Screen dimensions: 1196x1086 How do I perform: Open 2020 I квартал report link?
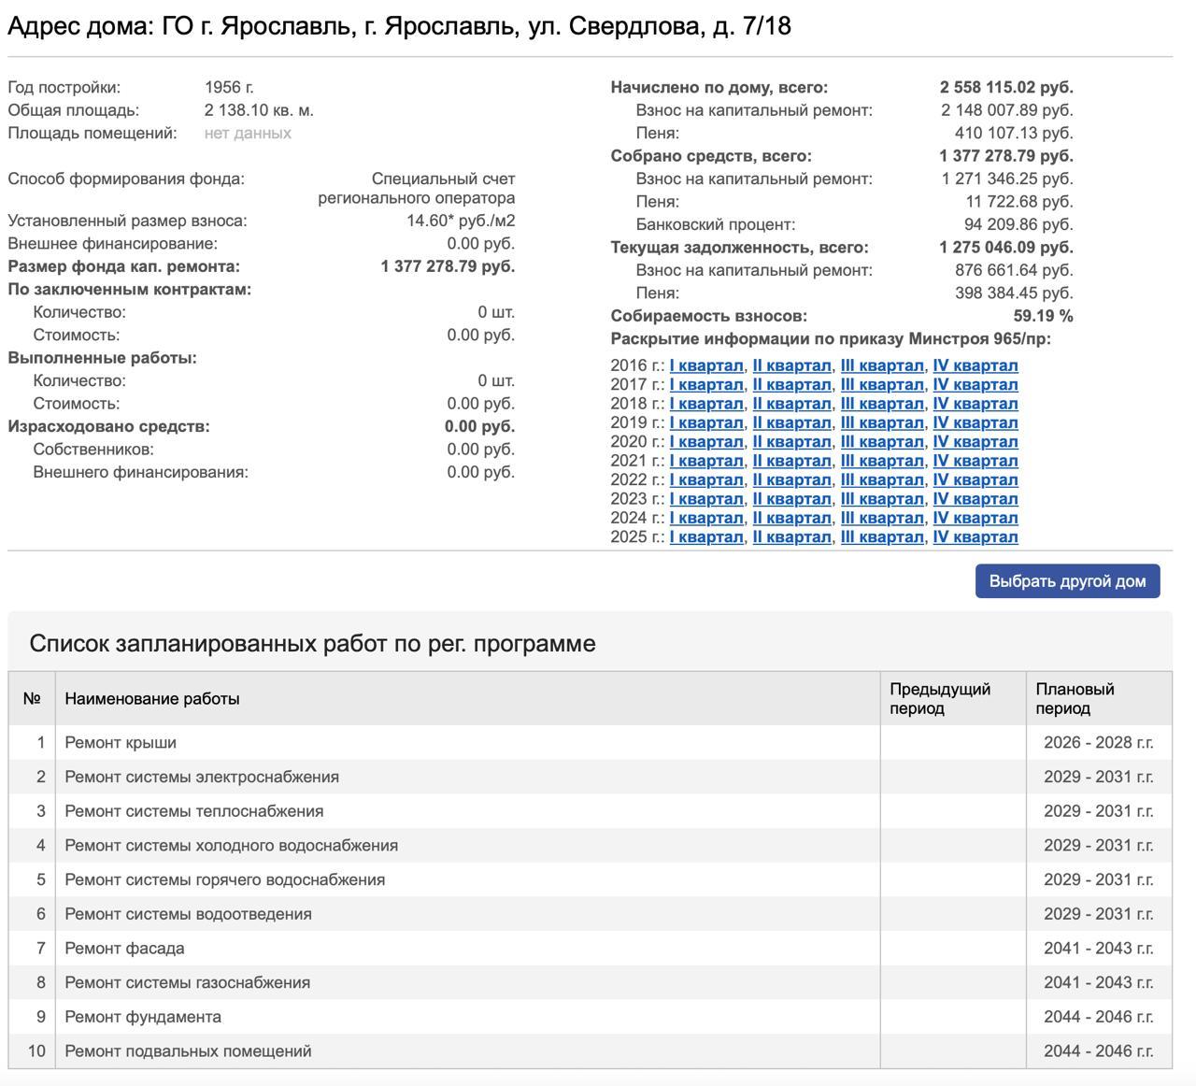[706, 442]
